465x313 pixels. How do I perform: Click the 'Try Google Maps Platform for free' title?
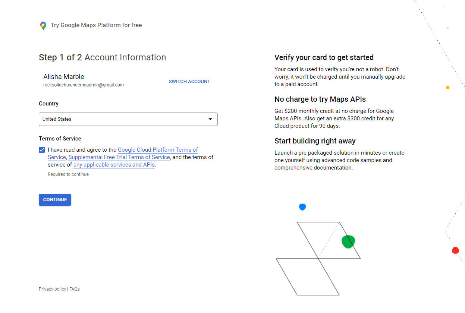(x=96, y=25)
